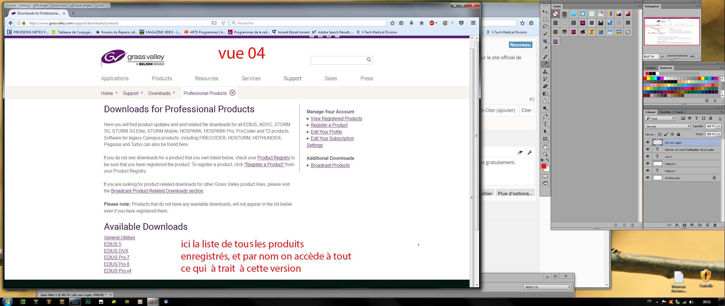Image resolution: width=725 pixels, height=306 pixels.
Task: Select the Pencil tool
Action: tap(545, 64)
